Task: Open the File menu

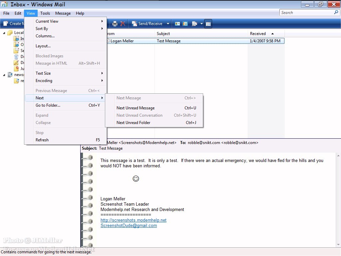Action: tap(6, 13)
